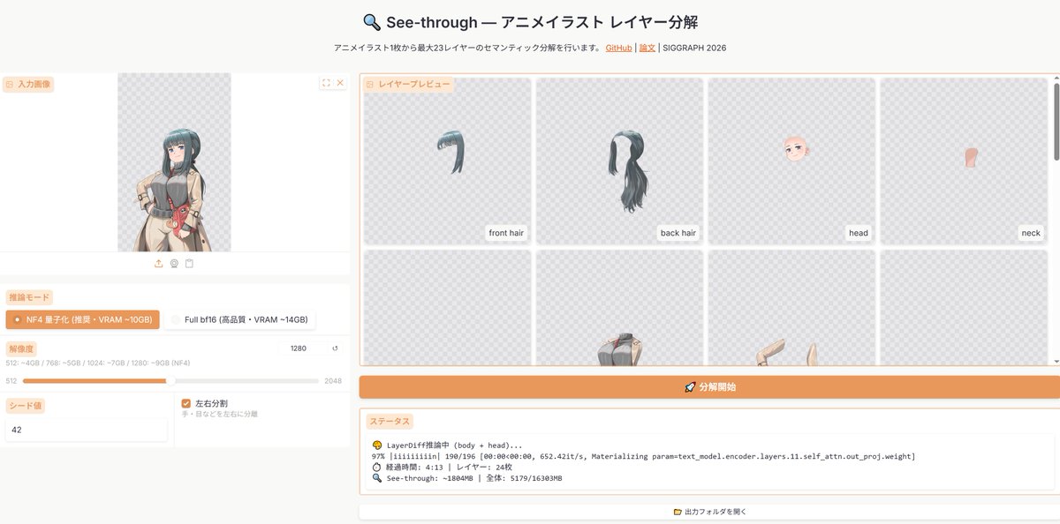Remove the input image with the X icon
The height and width of the screenshot is (524, 1060).
pyautogui.click(x=340, y=83)
